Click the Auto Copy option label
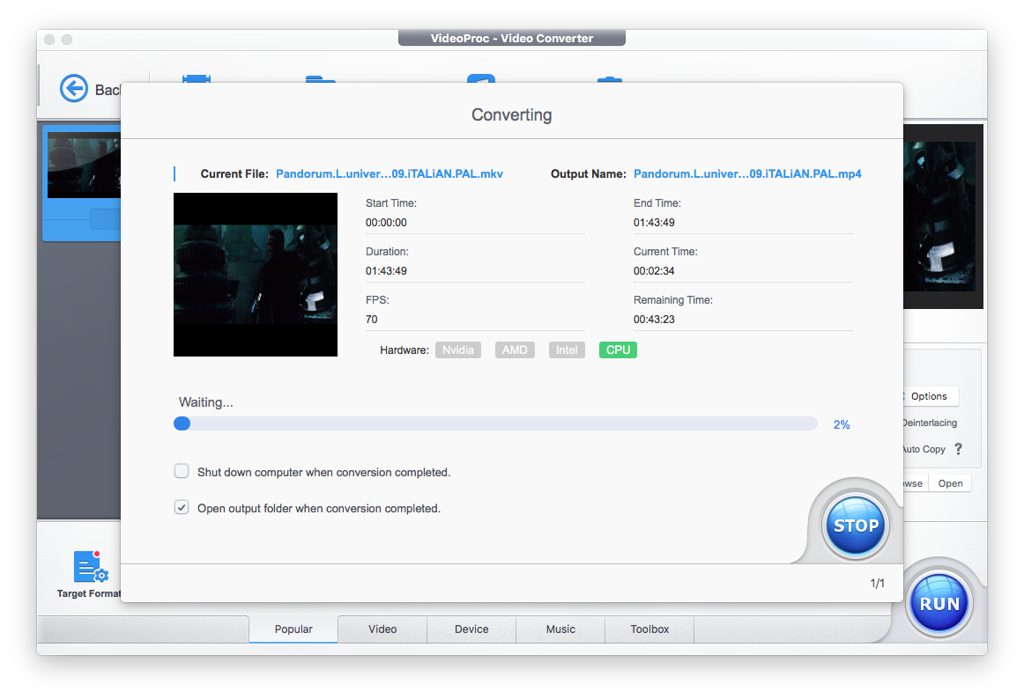The height and width of the screenshot is (699, 1024). click(924, 449)
